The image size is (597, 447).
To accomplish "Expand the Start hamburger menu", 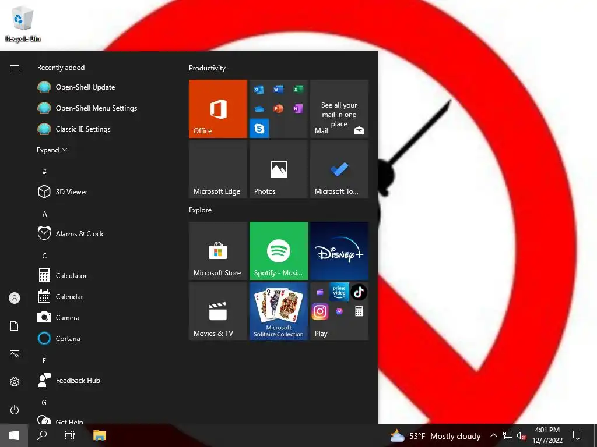I will pyautogui.click(x=15, y=68).
